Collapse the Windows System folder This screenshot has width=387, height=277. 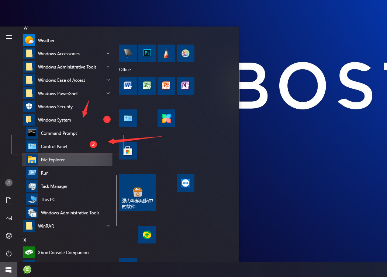(x=67, y=120)
